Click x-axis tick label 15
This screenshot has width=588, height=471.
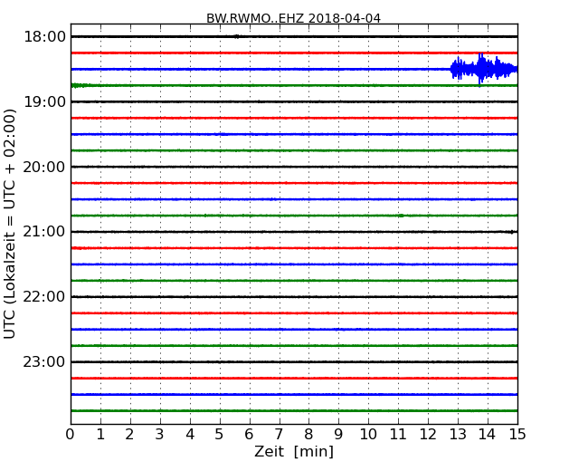[517, 435]
